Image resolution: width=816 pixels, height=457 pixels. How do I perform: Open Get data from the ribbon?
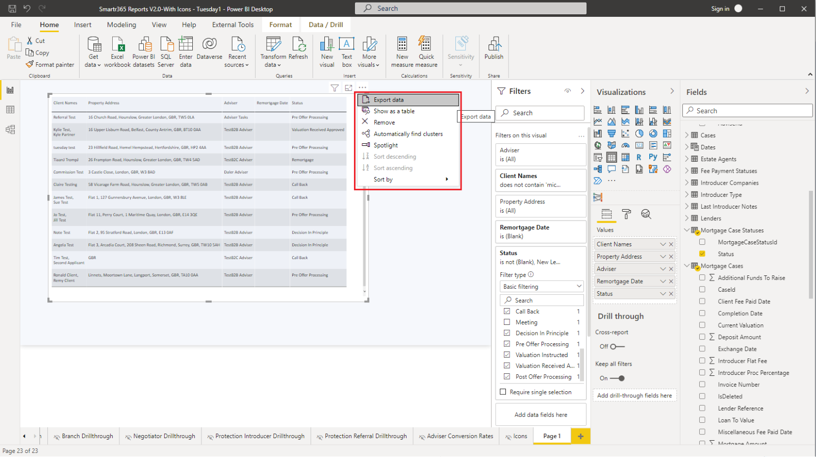[93, 52]
